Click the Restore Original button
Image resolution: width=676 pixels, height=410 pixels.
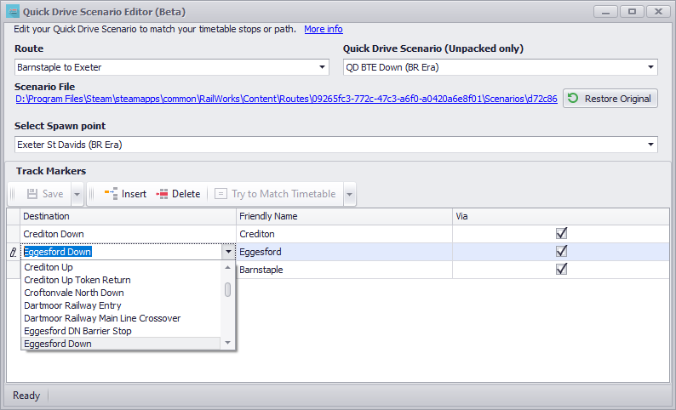point(610,99)
